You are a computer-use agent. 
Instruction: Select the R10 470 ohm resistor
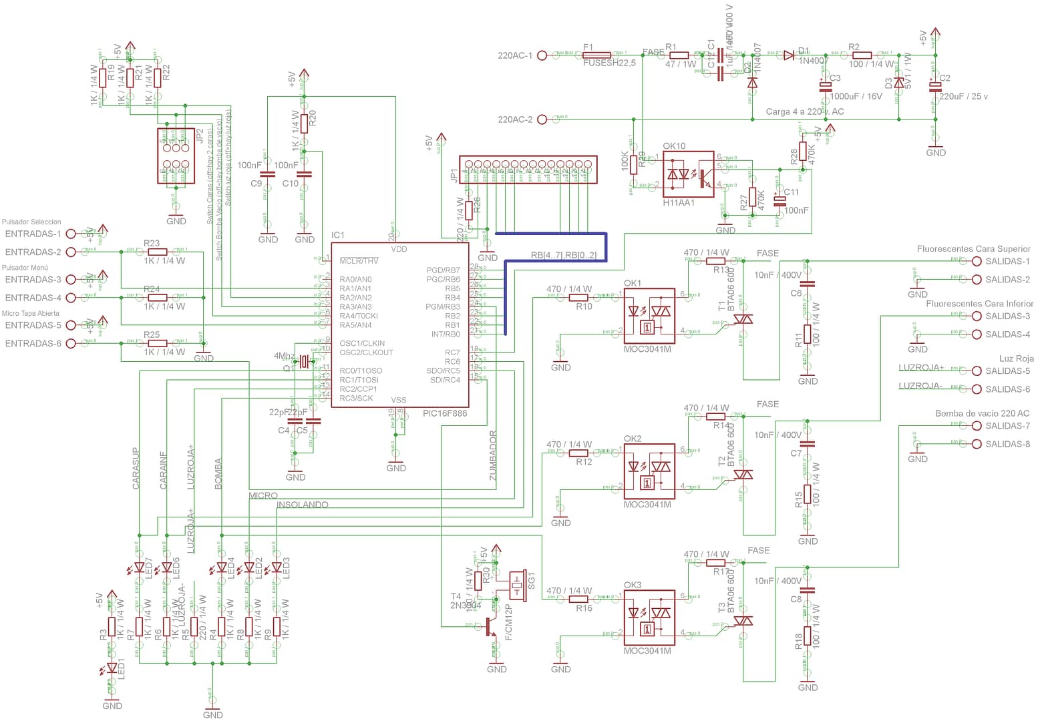[578, 297]
